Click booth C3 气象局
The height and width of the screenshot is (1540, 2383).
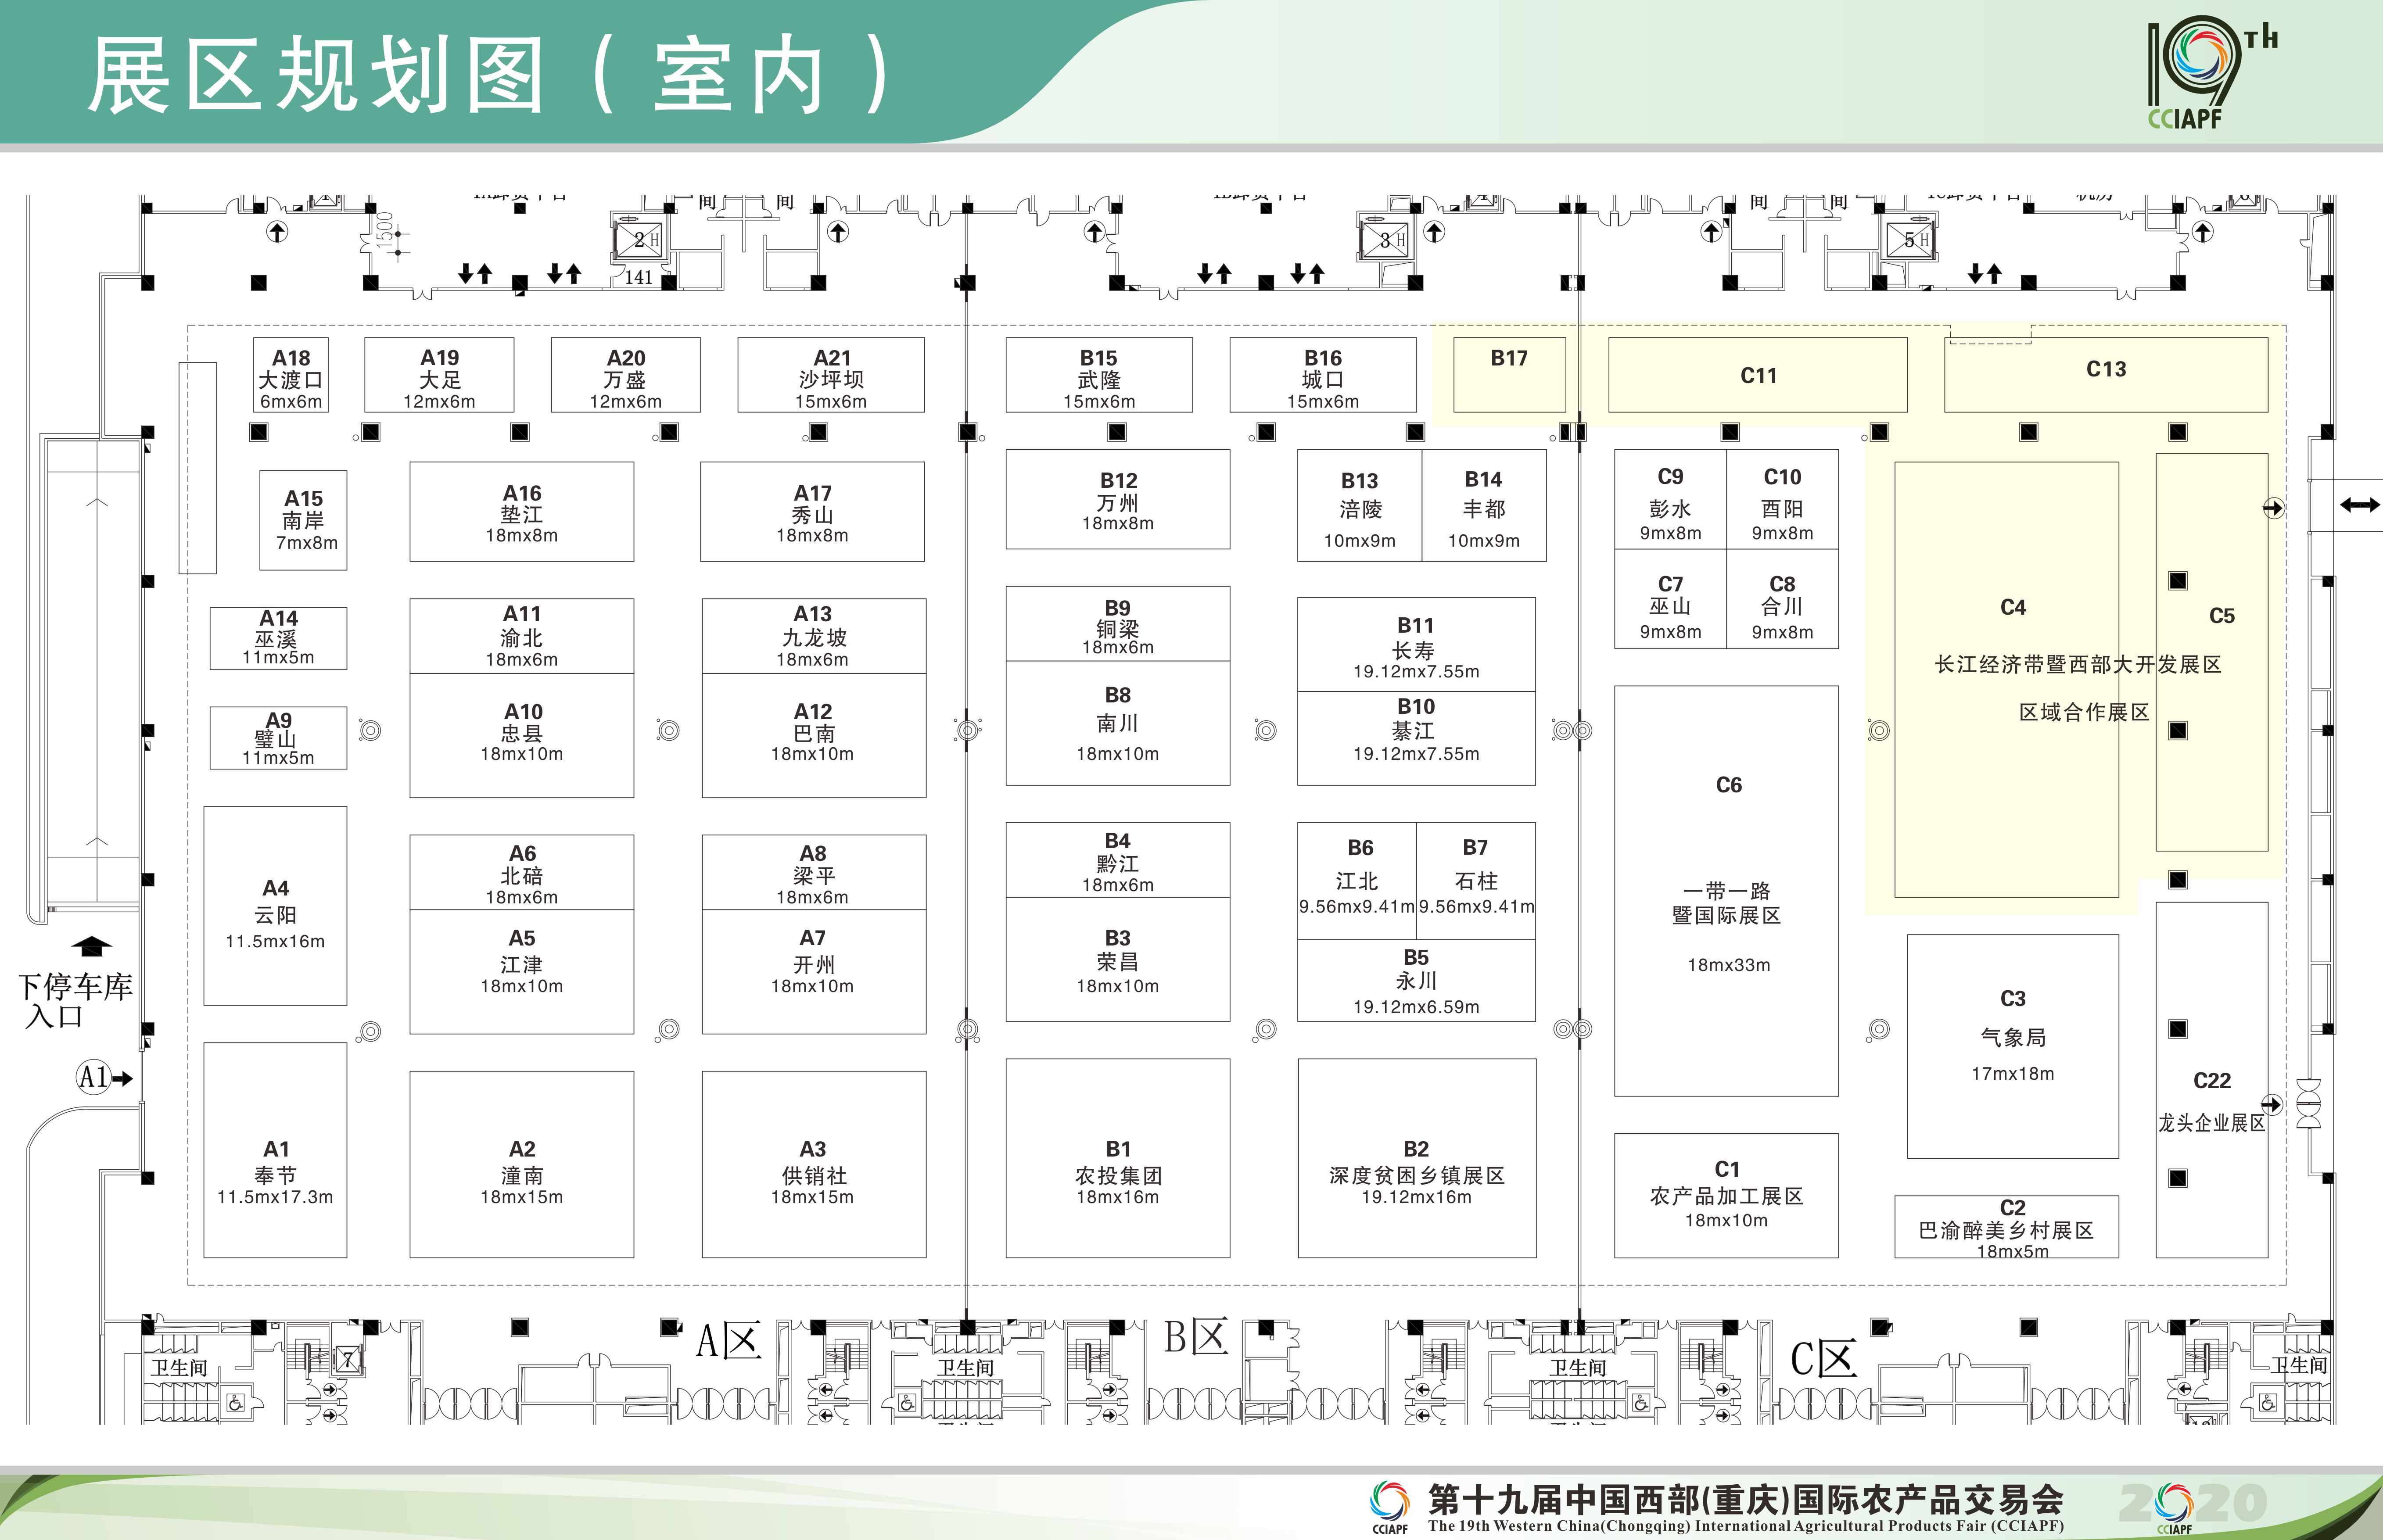tap(2012, 1045)
